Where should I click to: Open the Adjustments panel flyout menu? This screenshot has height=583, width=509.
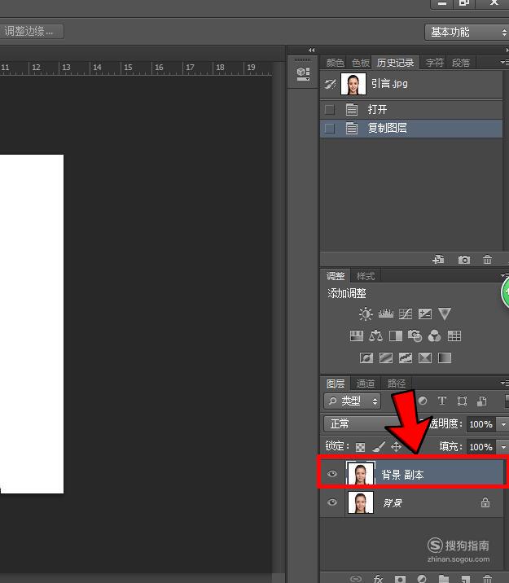coord(504,275)
